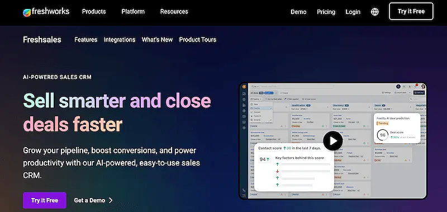Go to the Features tab

(86, 40)
